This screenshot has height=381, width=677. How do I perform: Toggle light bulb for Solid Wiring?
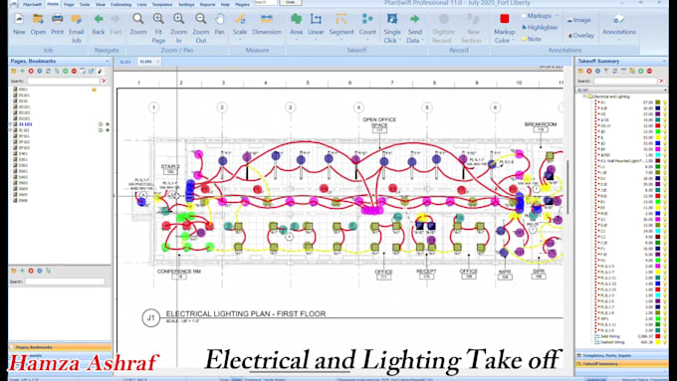click(x=665, y=336)
